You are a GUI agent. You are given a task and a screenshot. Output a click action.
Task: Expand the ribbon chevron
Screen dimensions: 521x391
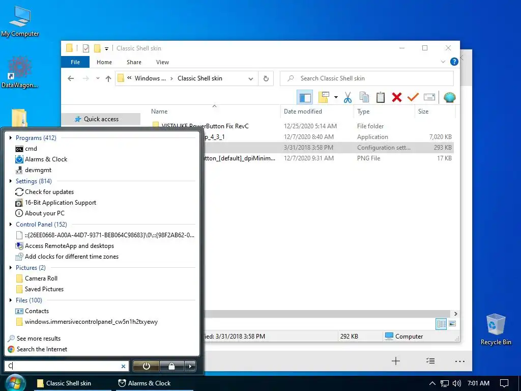[x=443, y=62]
